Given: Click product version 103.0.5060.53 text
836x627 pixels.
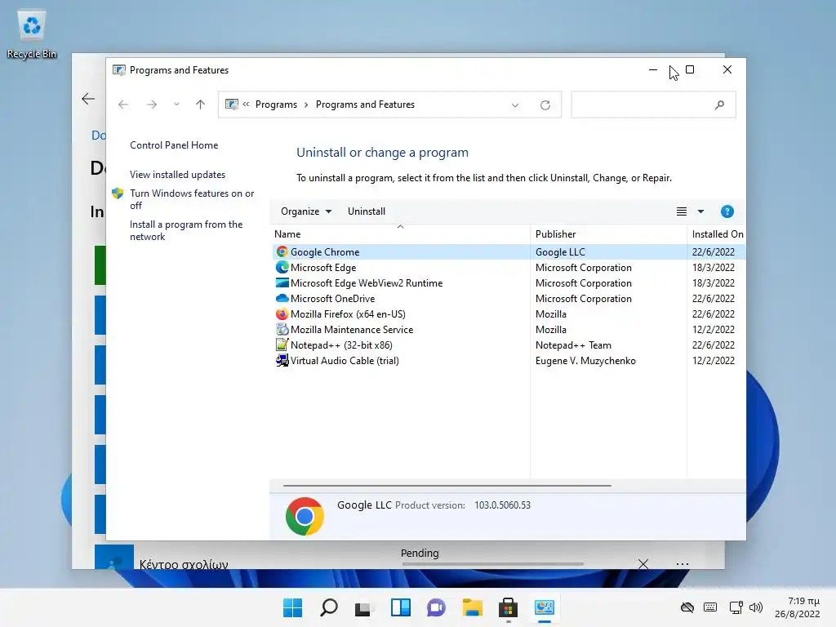Looking at the screenshot, I should (502, 505).
